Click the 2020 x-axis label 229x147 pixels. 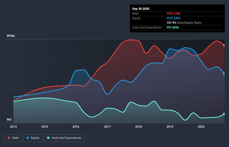[x=201, y=127]
